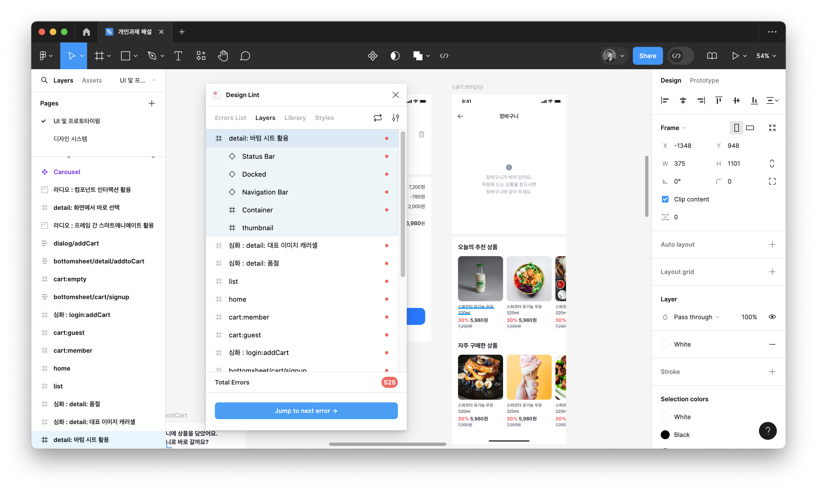Search layers with magnifier icon

(x=44, y=80)
